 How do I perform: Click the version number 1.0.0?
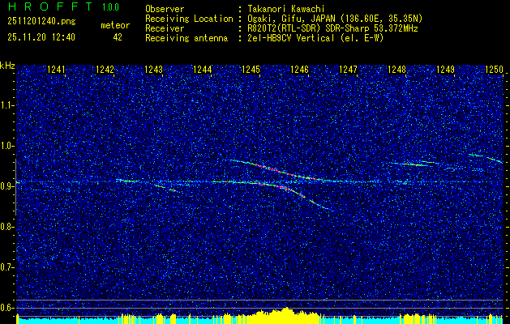pyautogui.click(x=110, y=7)
